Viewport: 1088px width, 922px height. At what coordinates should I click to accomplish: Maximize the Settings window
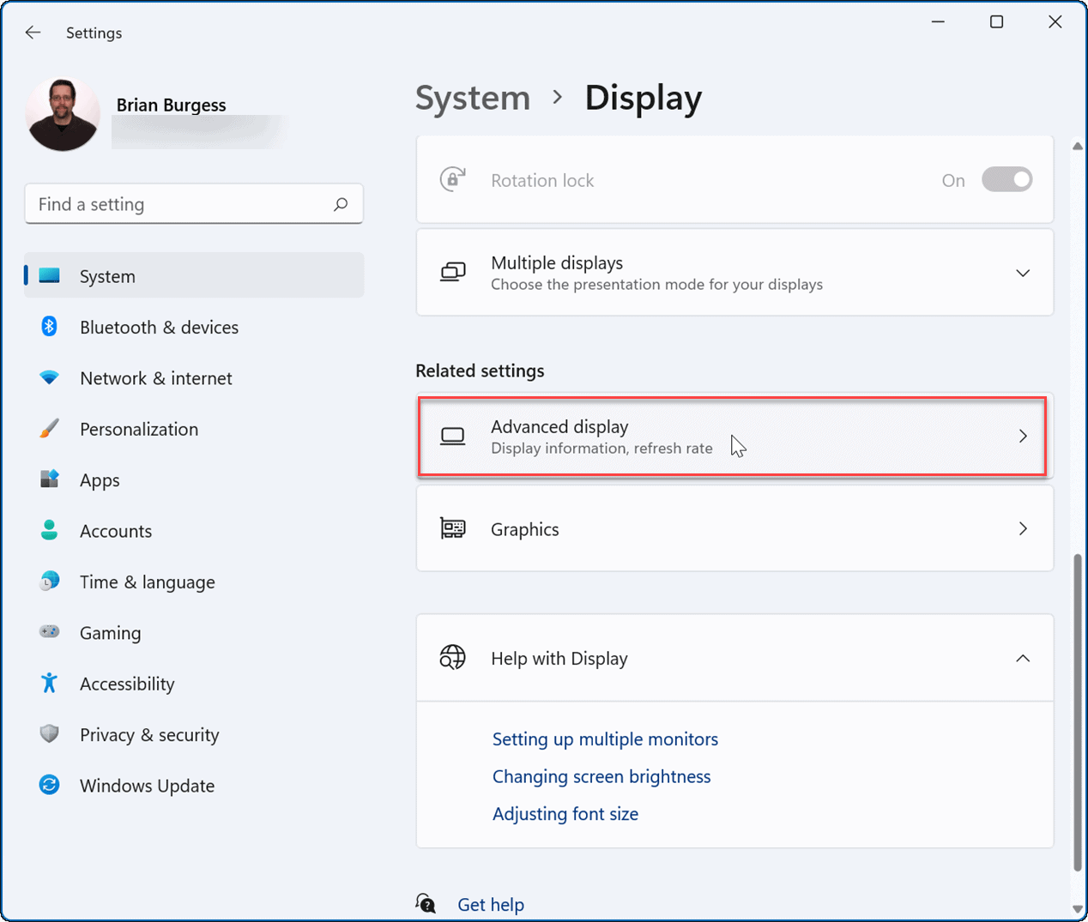coord(996,21)
